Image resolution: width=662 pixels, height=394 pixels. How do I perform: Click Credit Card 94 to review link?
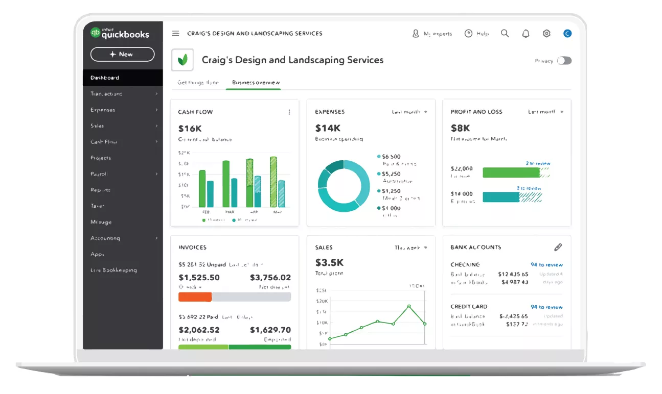[546, 307]
